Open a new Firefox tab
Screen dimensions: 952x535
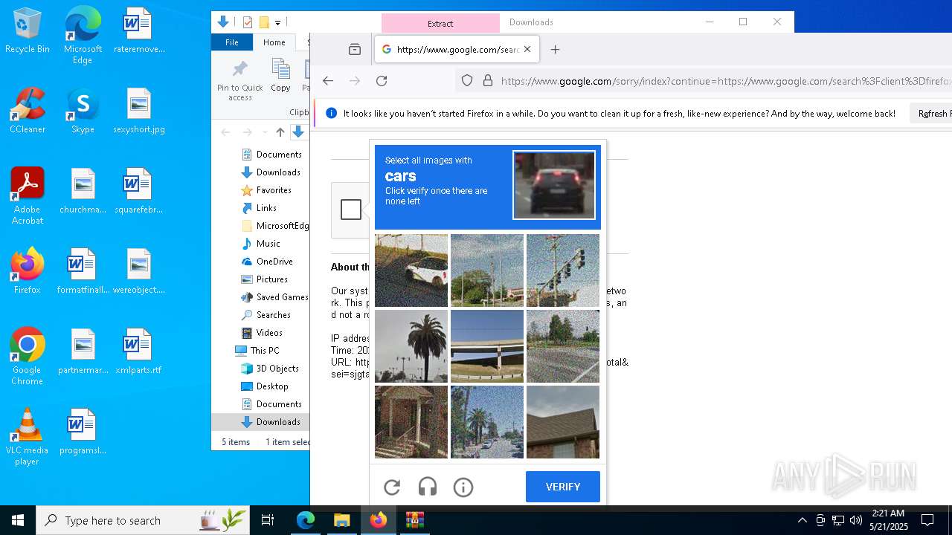(555, 50)
